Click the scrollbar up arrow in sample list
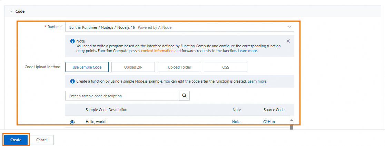 [291, 120]
